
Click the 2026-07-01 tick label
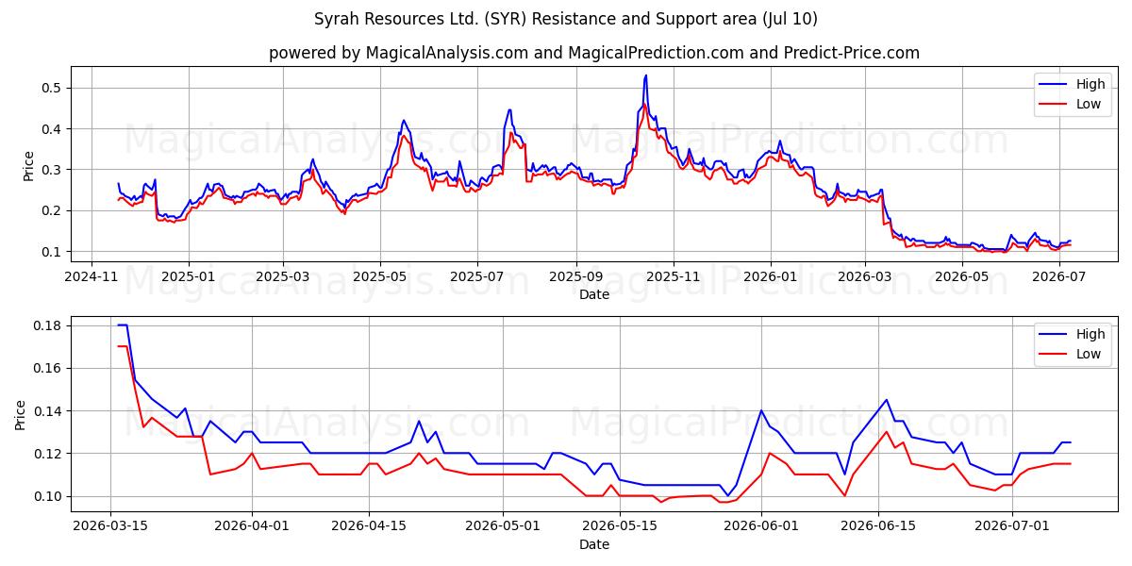click(x=1012, y=527)
